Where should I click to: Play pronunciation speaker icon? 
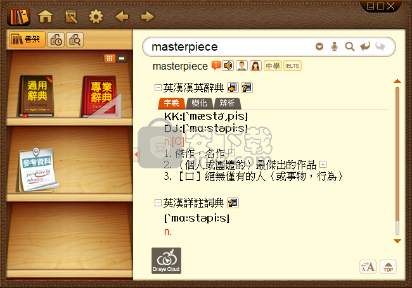pyautogui.click(x=228, y=66)
